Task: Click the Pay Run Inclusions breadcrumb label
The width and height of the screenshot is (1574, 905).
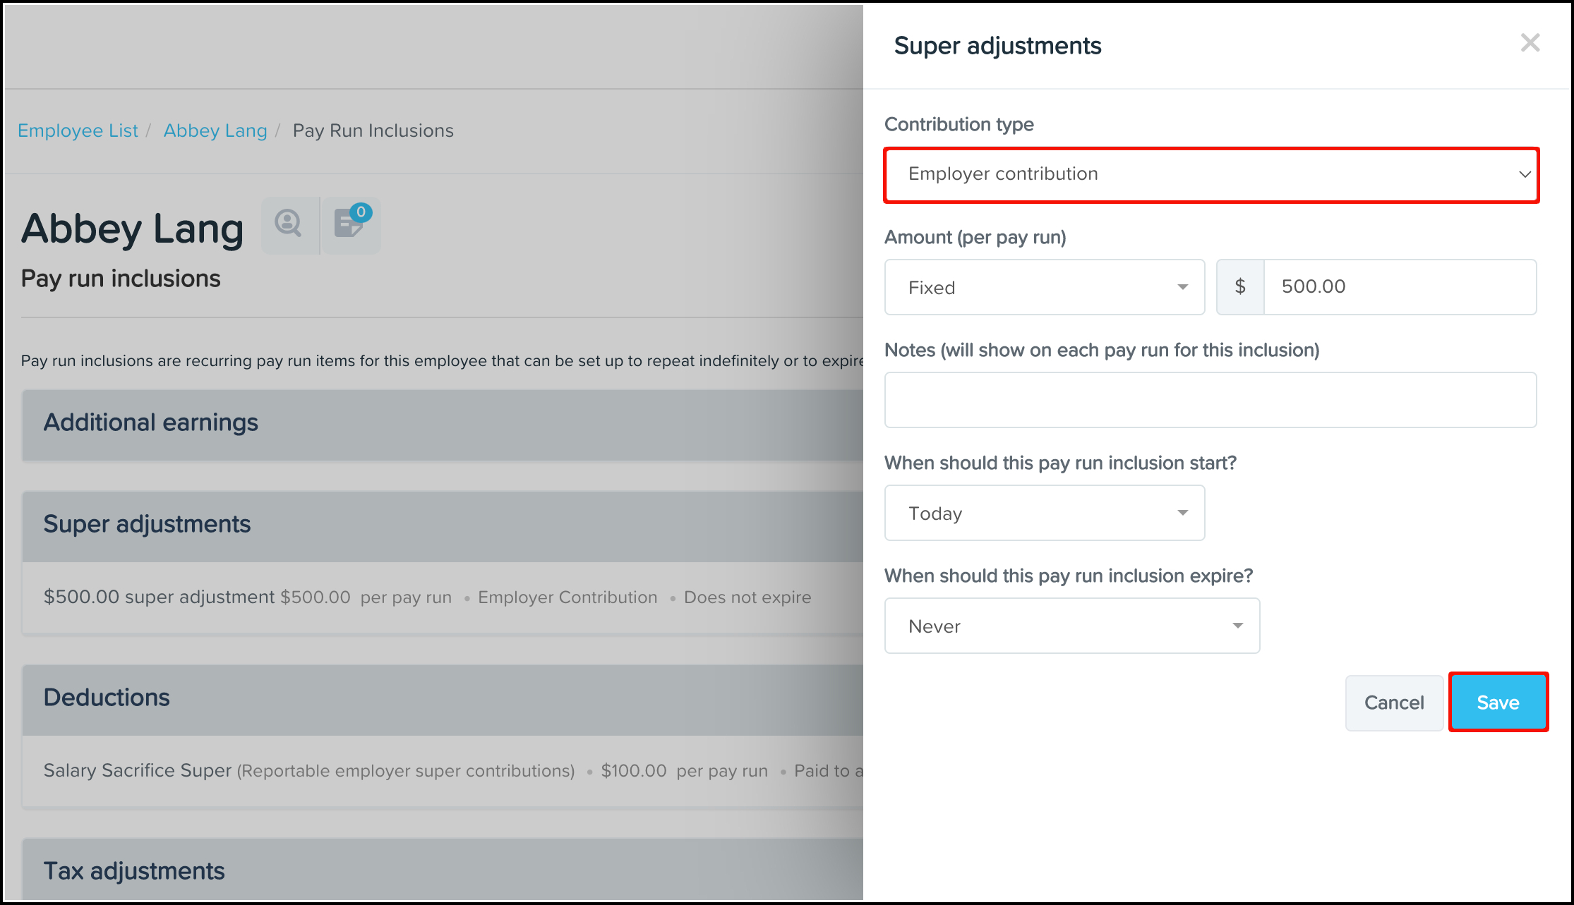Action: coord(373,130)
